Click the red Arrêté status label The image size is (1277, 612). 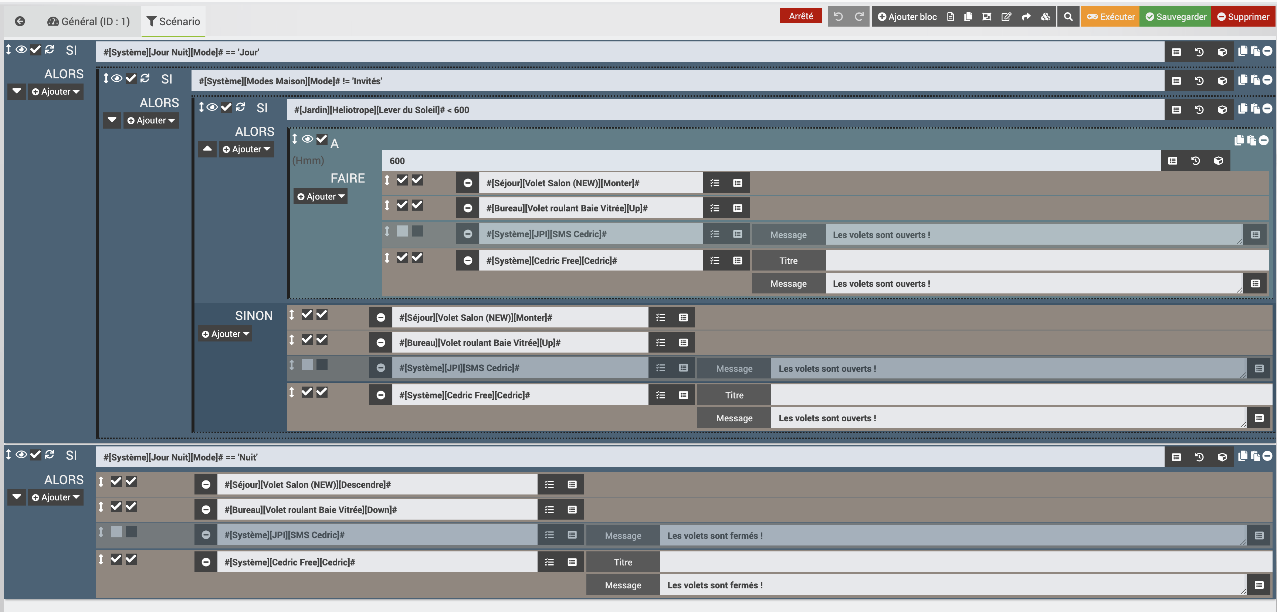click(800, 16)
